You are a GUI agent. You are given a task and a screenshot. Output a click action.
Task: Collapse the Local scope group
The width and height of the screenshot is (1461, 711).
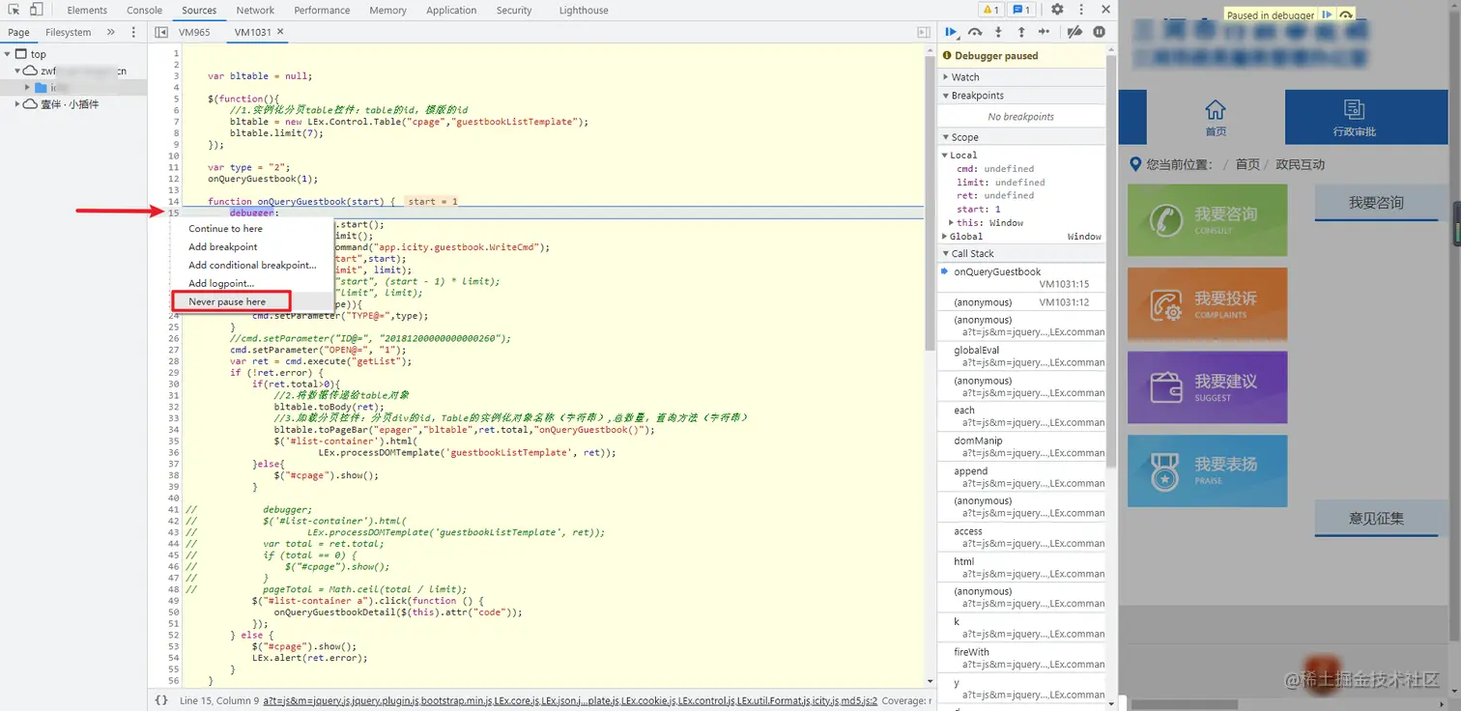946,155
